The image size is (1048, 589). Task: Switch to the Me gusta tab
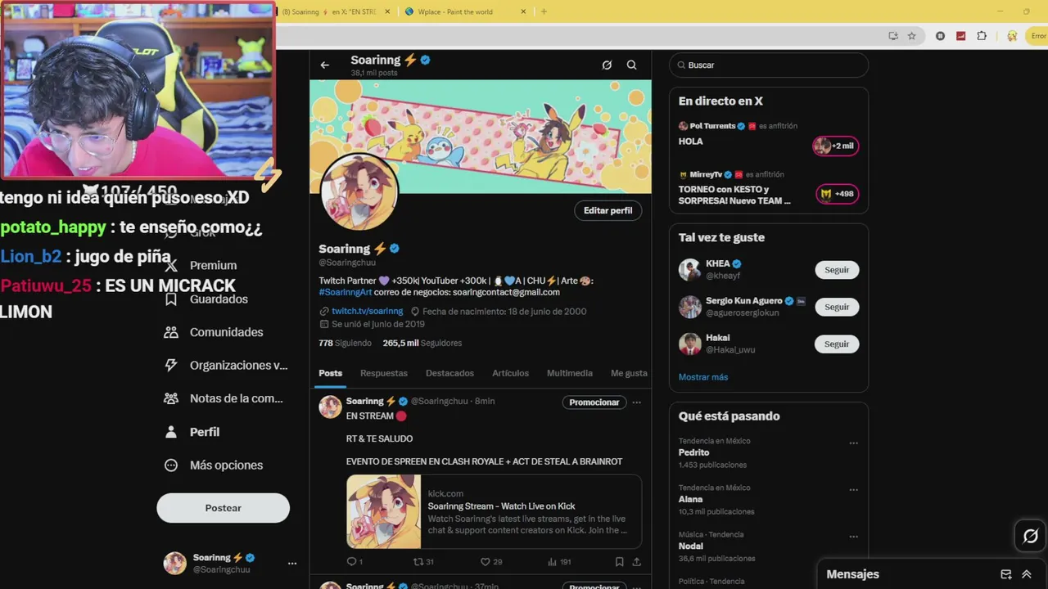pyautogui.click(x=629, y=373)
